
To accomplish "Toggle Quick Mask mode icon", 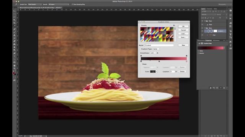I will [15, 77].
